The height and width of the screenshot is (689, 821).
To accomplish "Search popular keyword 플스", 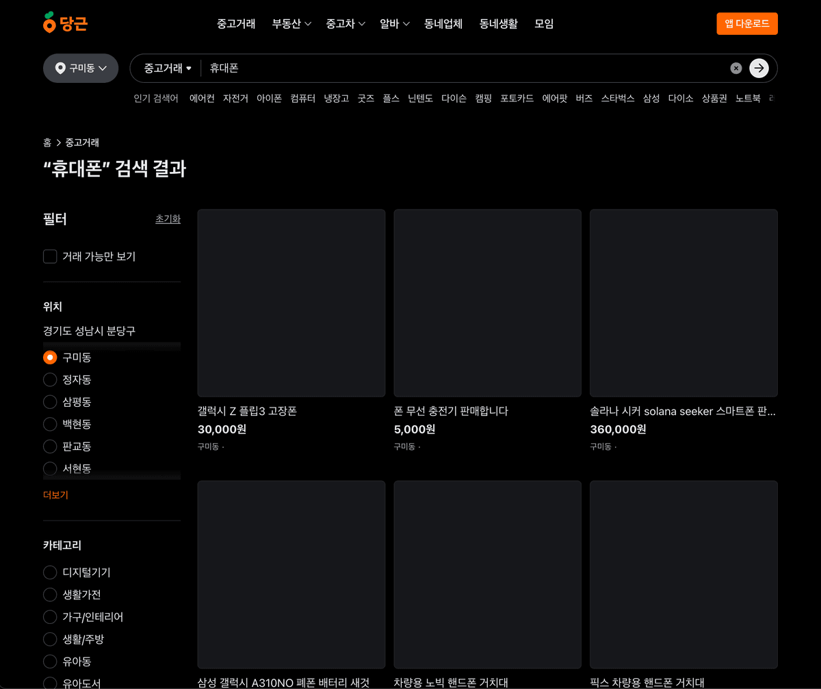I will (391, 99).
